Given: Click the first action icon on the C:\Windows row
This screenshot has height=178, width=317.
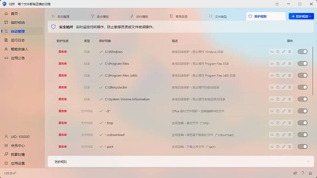Looking at the screenshot, I should (272, 52).
